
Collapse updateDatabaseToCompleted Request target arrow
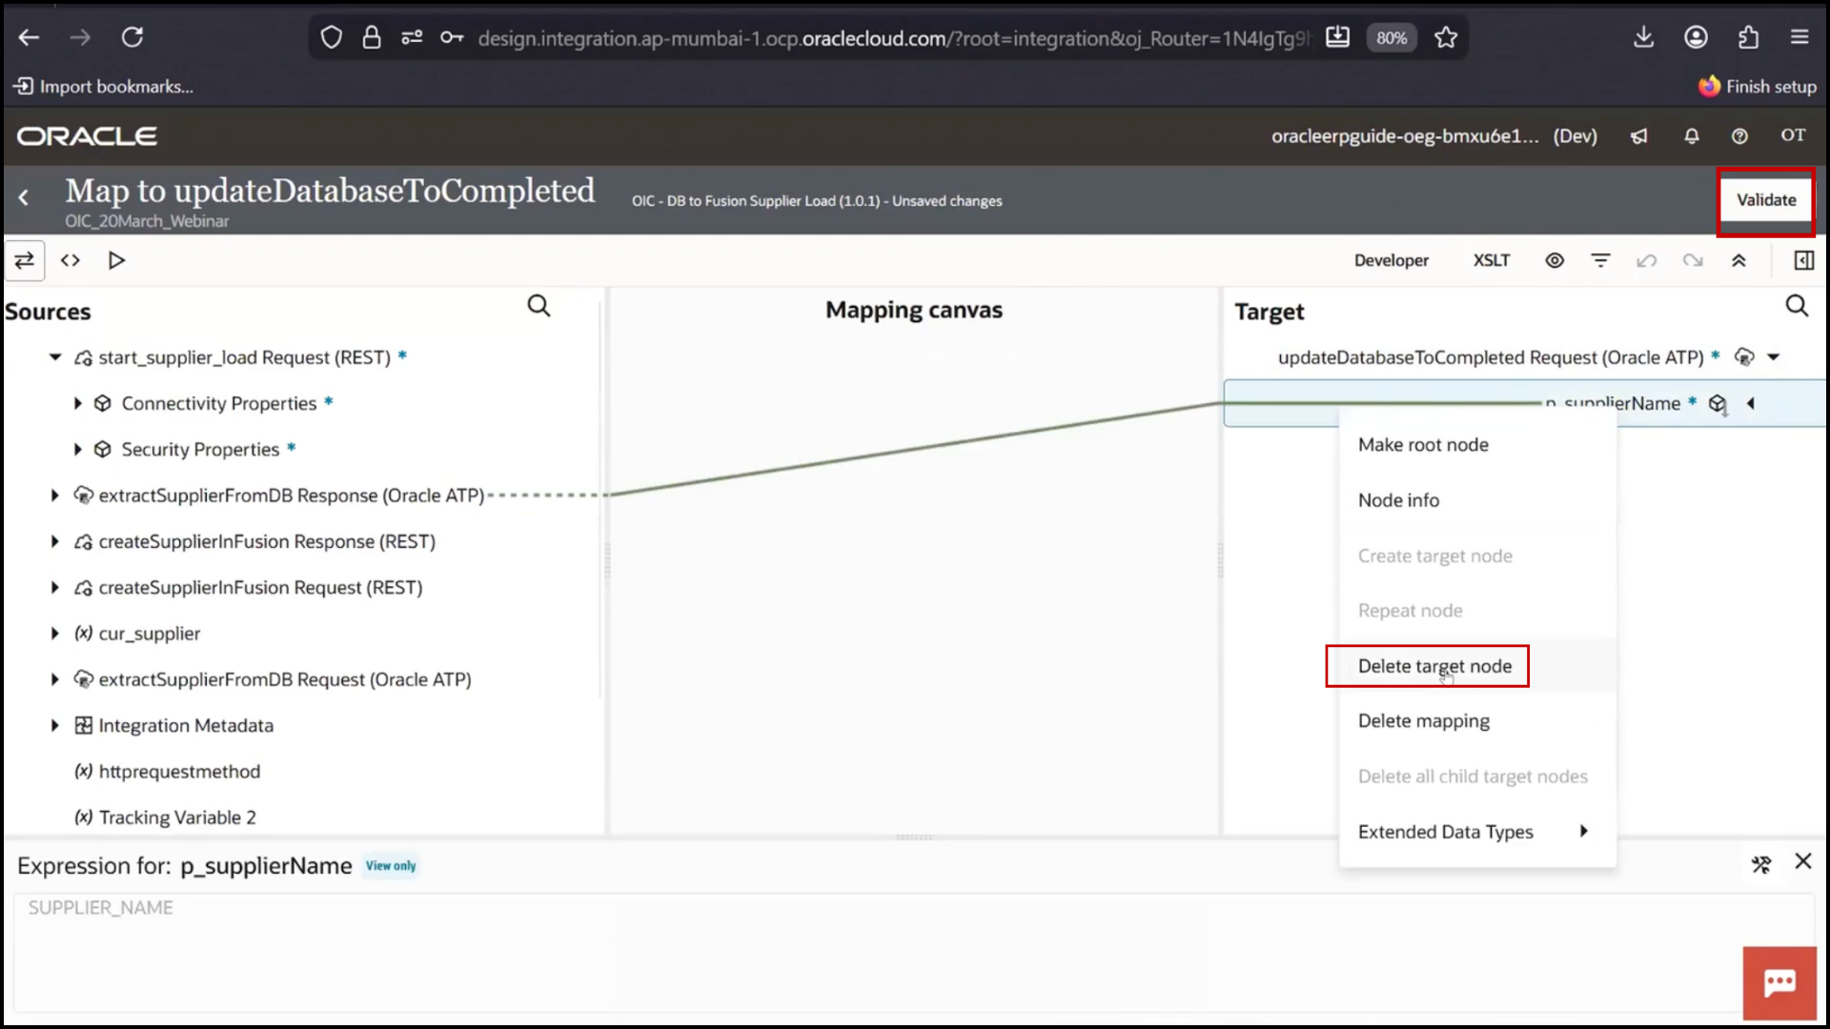point(1774,357)
